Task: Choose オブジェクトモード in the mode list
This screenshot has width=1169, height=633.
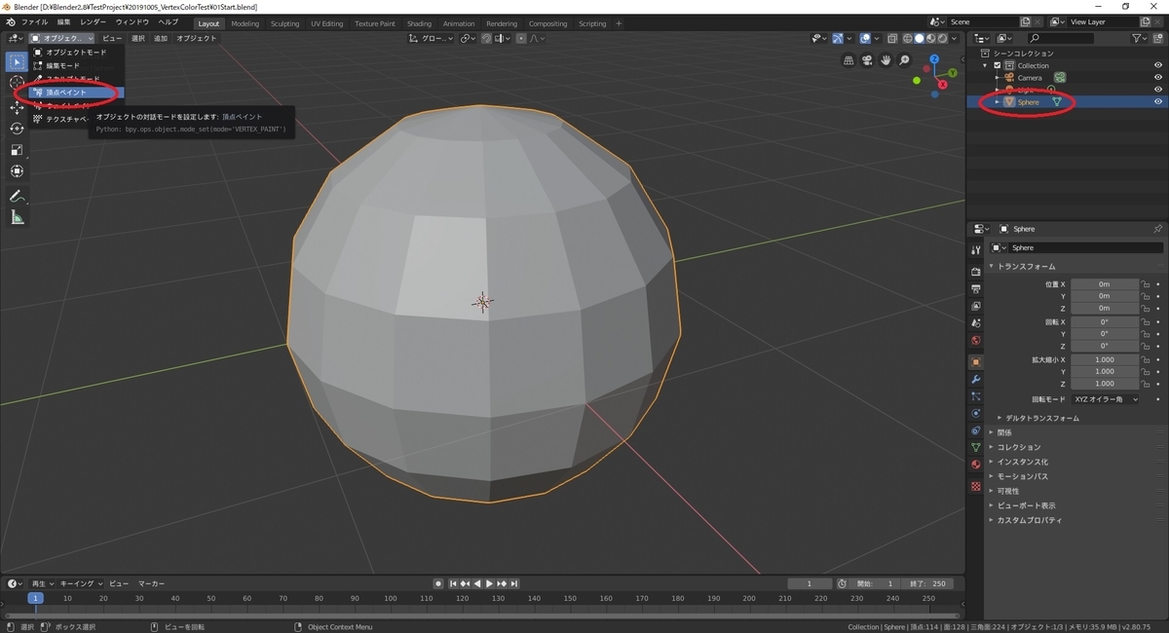Action: point(75,52)
